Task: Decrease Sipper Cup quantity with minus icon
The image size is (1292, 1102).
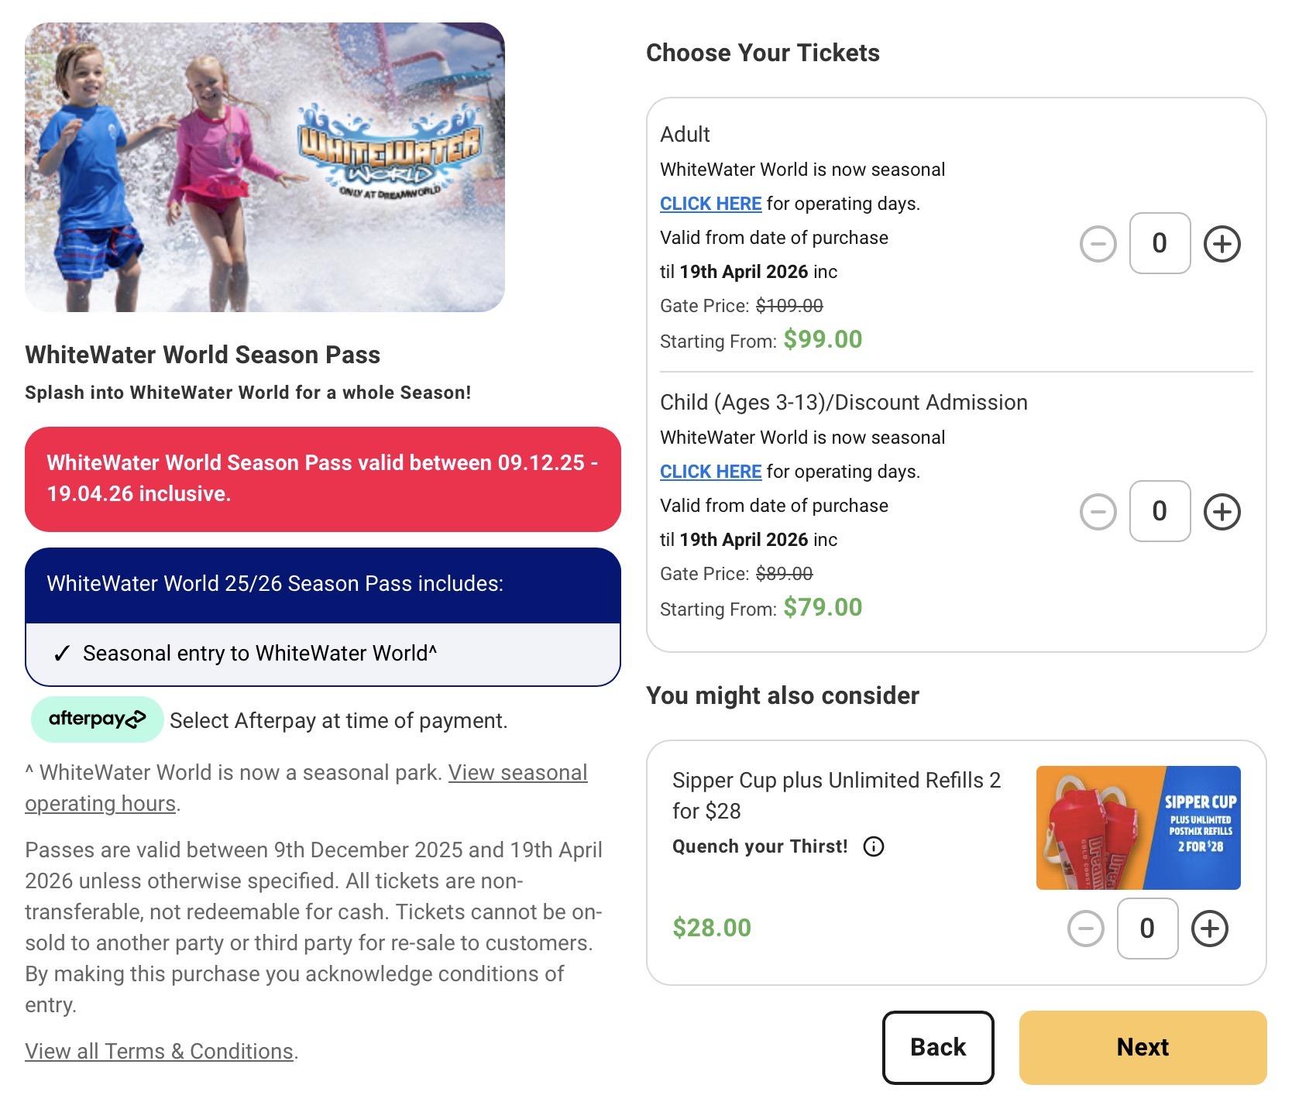Action: (1085, 929)
